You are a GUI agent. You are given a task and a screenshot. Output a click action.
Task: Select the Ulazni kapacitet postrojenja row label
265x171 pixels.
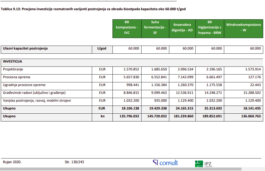[x=25, y=49]
